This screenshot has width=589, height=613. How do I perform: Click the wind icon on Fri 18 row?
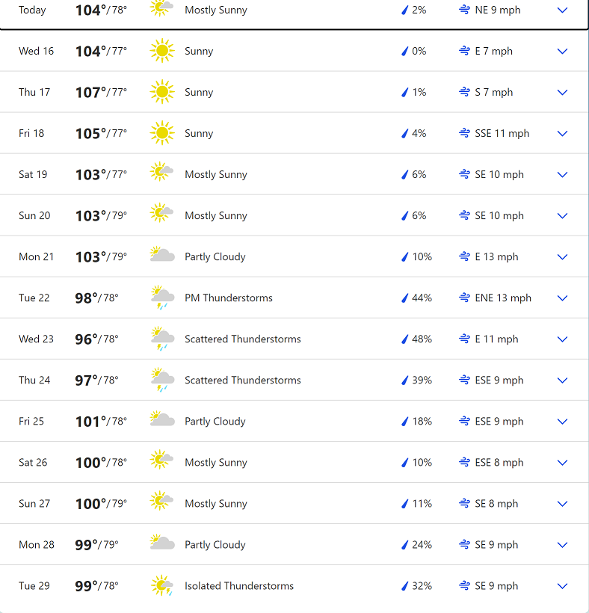coord(464,133)
